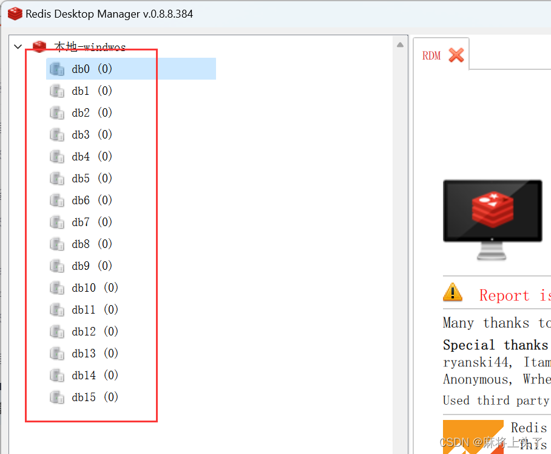This screenshot has height=454, width=551.
Task: Click the db0 database icon
Action: click(x=57, y=69)
